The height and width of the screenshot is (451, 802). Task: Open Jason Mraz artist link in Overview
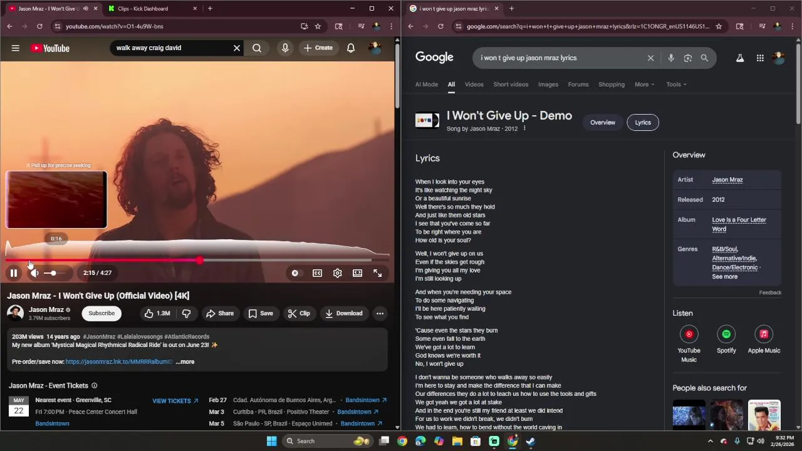click(x=727, y=180)
